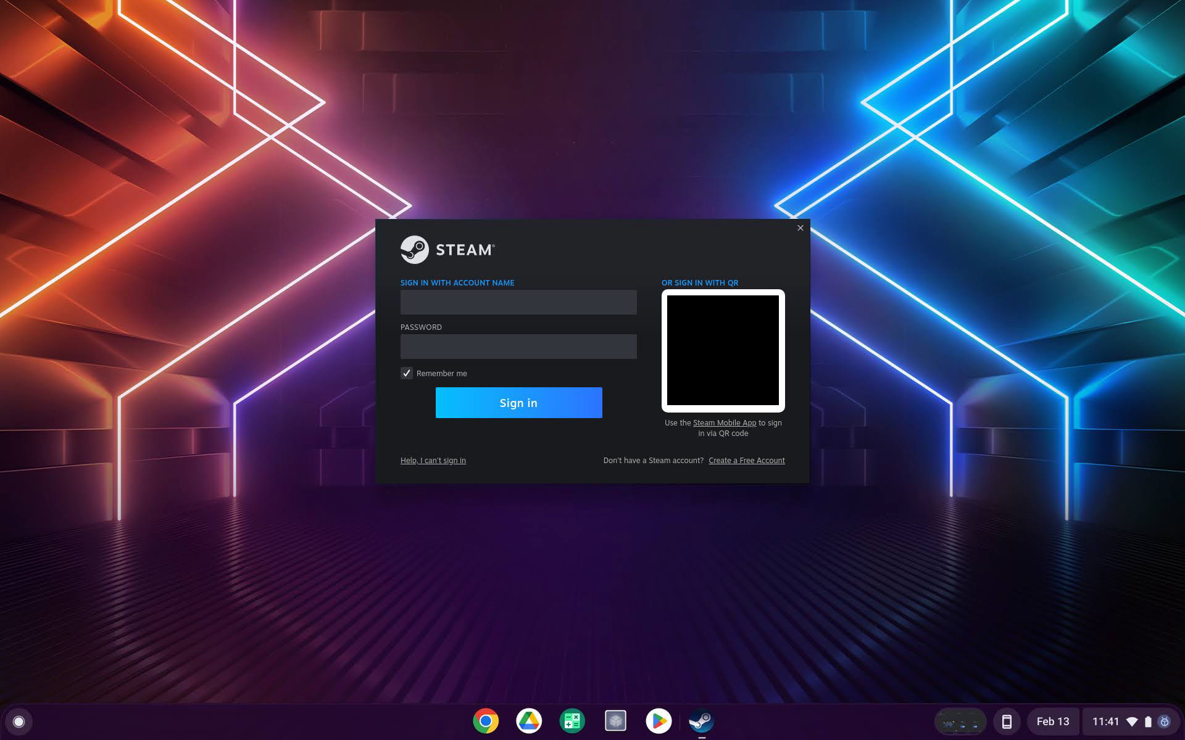Toggle Remember me checkbox
The height and width of the screenshot is (740, 1185).
[406, 372]
